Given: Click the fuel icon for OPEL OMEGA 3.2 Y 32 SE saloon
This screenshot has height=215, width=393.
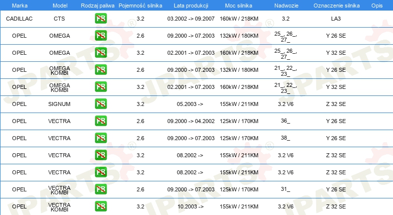Looking at the screenshot, I should pos(101,53).
